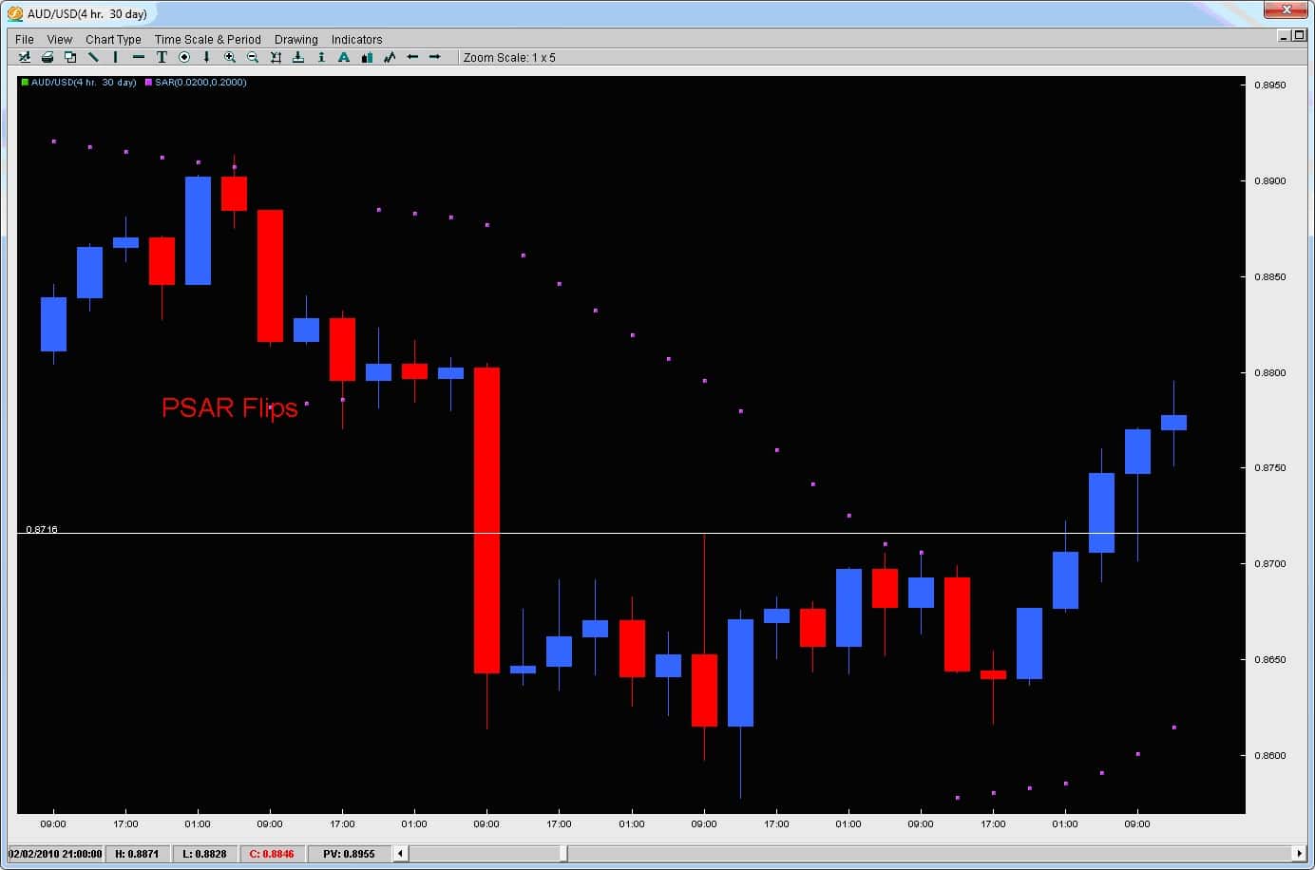The image size is (1315, 870).
Task: Click the PSAR Flips chart annotation
Action: pyautogui.click(x=230, y=407)
